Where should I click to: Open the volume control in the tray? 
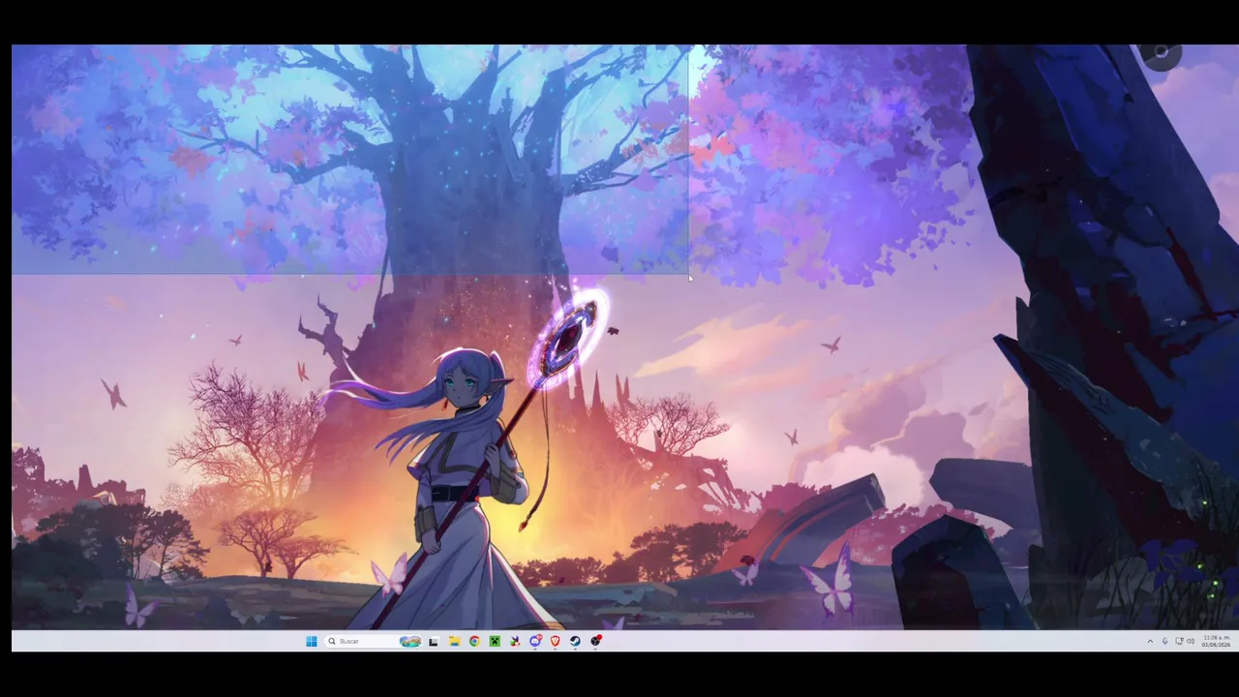1191,641
